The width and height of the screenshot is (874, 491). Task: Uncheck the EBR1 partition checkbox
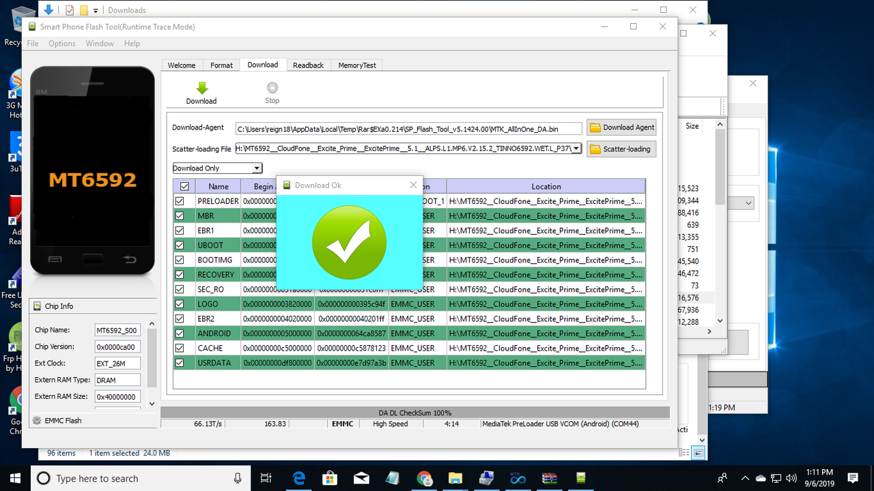[180, 230]
